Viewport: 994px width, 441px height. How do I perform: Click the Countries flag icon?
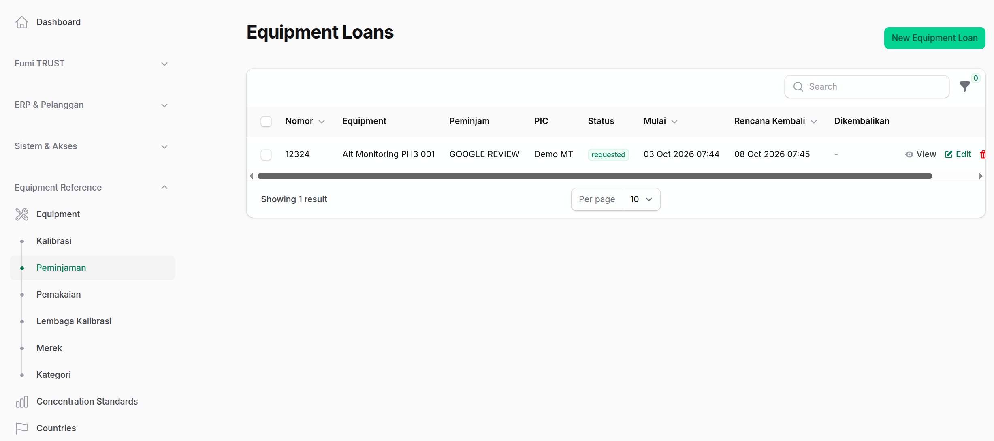[22, 428]
